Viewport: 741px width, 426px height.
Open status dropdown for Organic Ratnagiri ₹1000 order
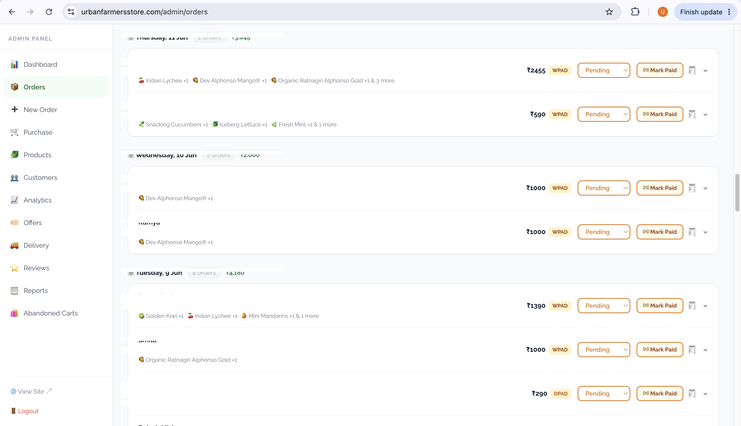coord(604,349)
